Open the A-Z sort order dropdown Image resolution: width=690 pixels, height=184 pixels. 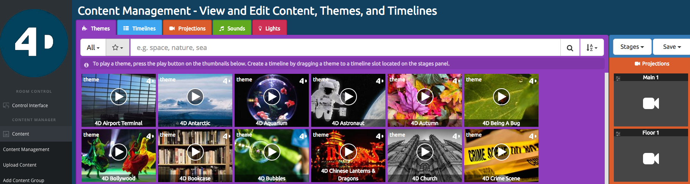point(591,48)
